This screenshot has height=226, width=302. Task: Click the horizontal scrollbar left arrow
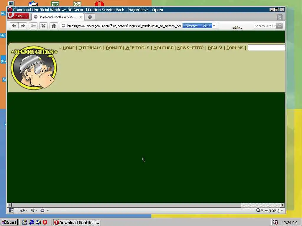coord(9,205)
